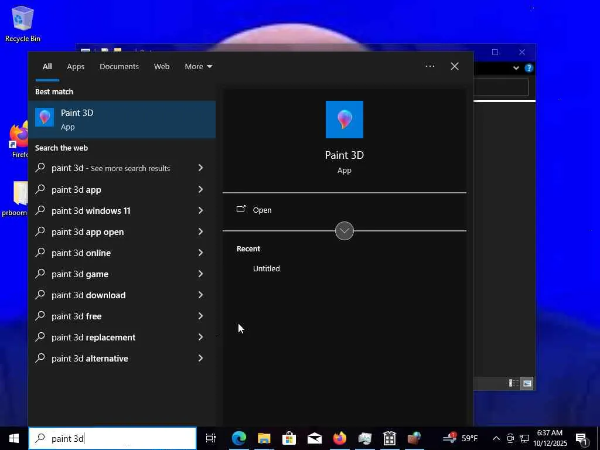Open the prboom folder on the desktop
600x450 pixels.
pos(15,199)
